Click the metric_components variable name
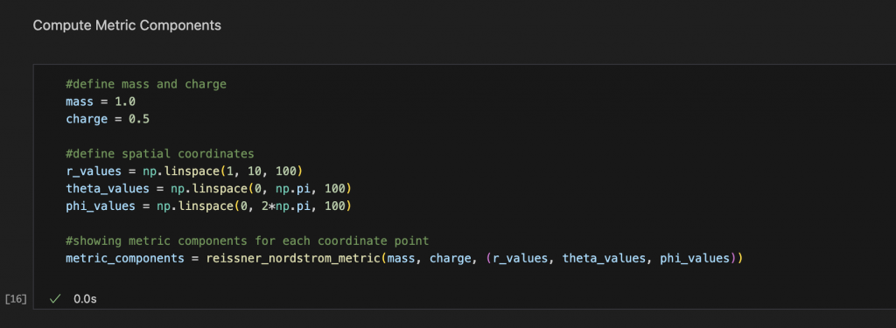The image size is (896, 328). pos(124,258)
